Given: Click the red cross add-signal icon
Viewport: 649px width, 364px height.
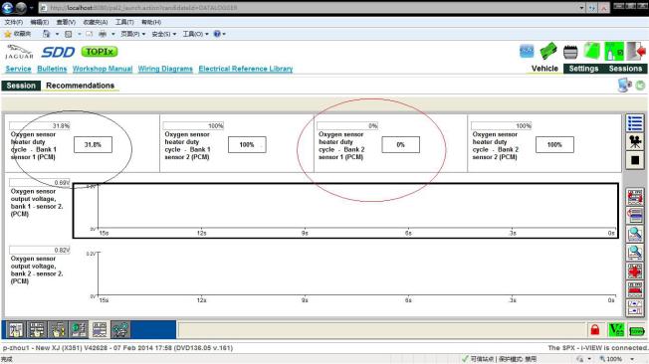Looking at the screenshot, I should [635, 272].
